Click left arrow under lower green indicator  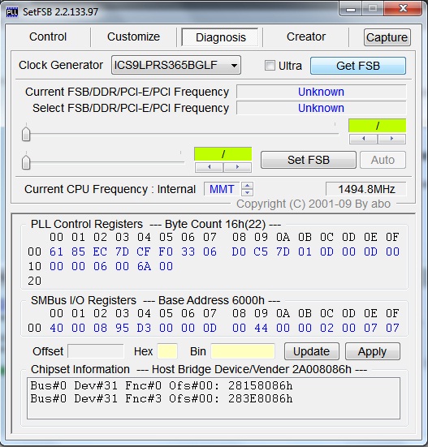(210, 167)
